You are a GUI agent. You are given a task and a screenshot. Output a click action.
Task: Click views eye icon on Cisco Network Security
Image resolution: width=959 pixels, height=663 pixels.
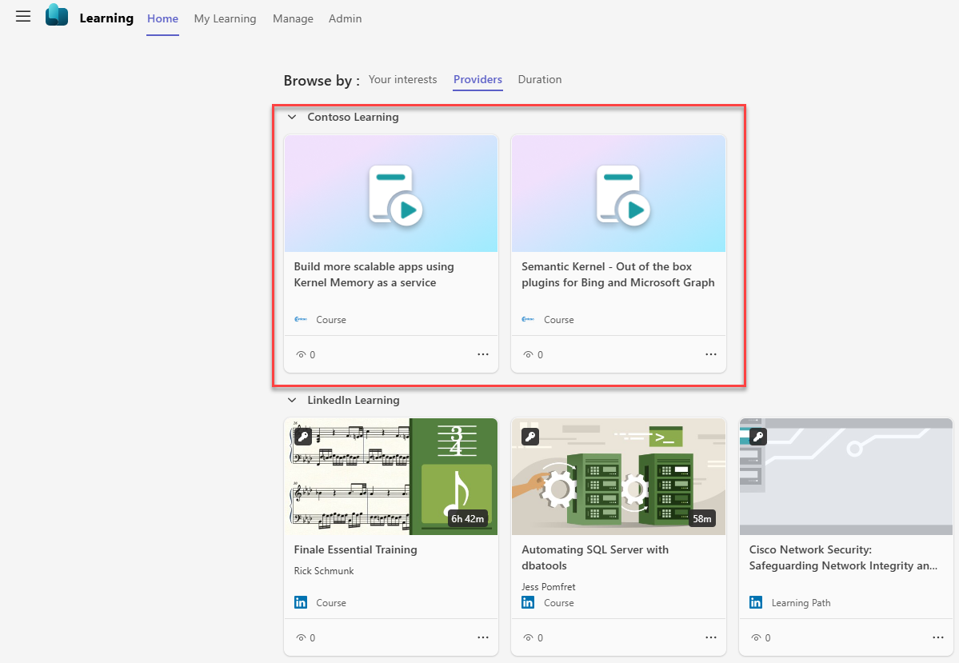tap(756, 638)
